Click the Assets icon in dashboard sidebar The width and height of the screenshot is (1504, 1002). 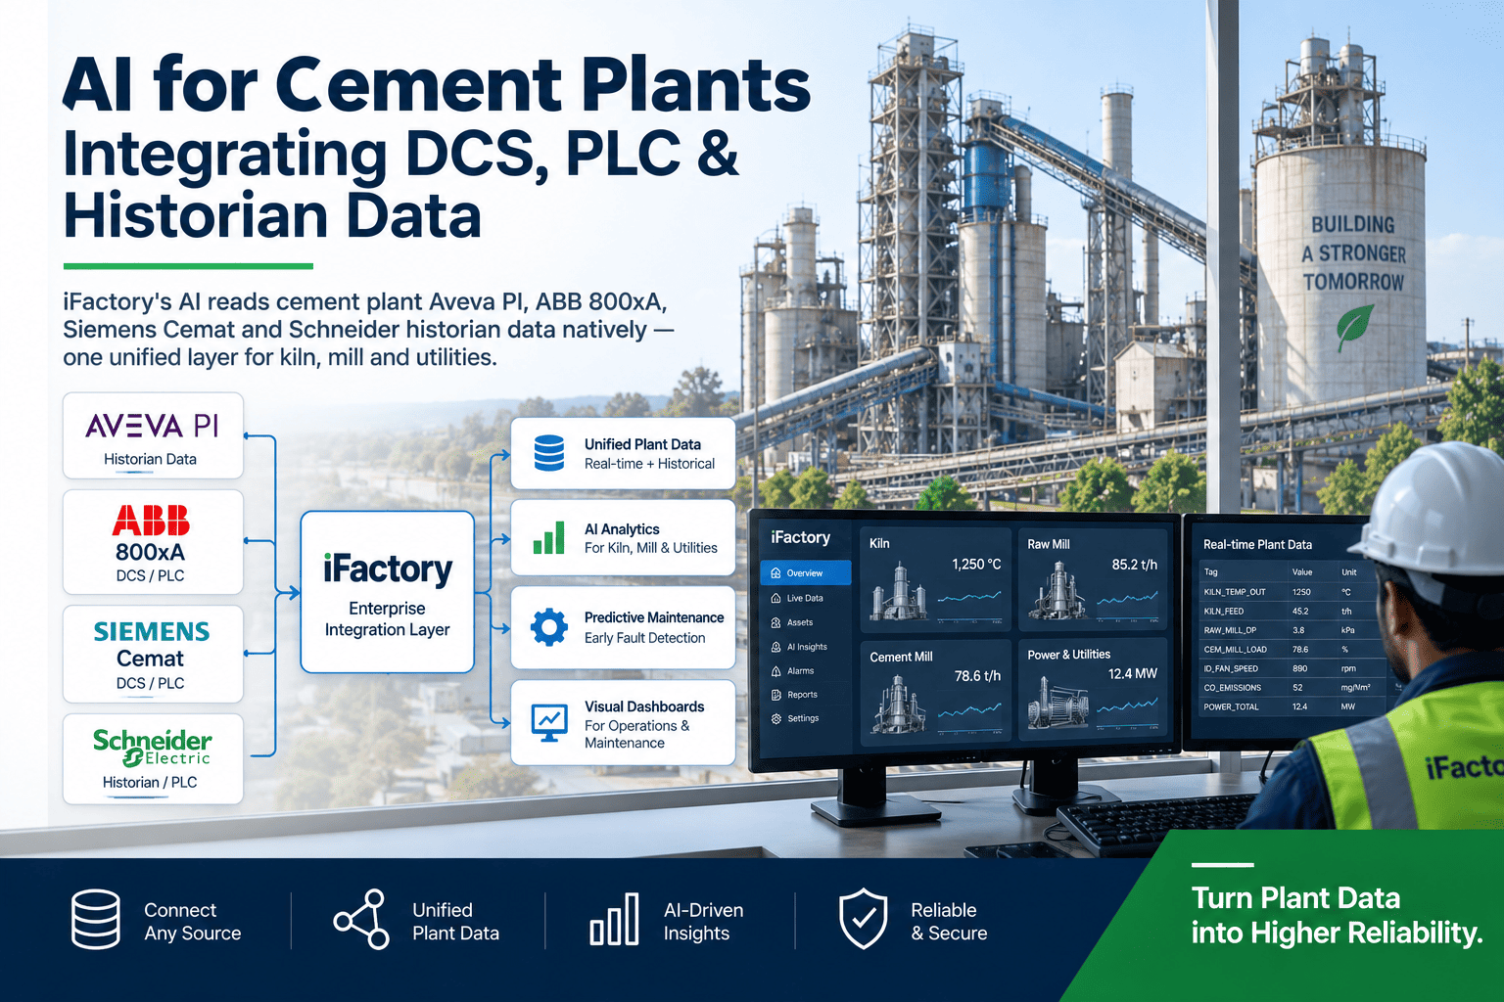[776, 622]
